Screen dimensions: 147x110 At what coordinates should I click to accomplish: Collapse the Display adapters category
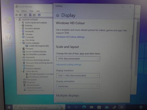(x=20, y=43)
